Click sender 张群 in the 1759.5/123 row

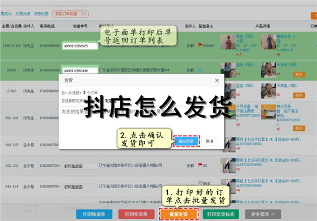coord(190,46)
